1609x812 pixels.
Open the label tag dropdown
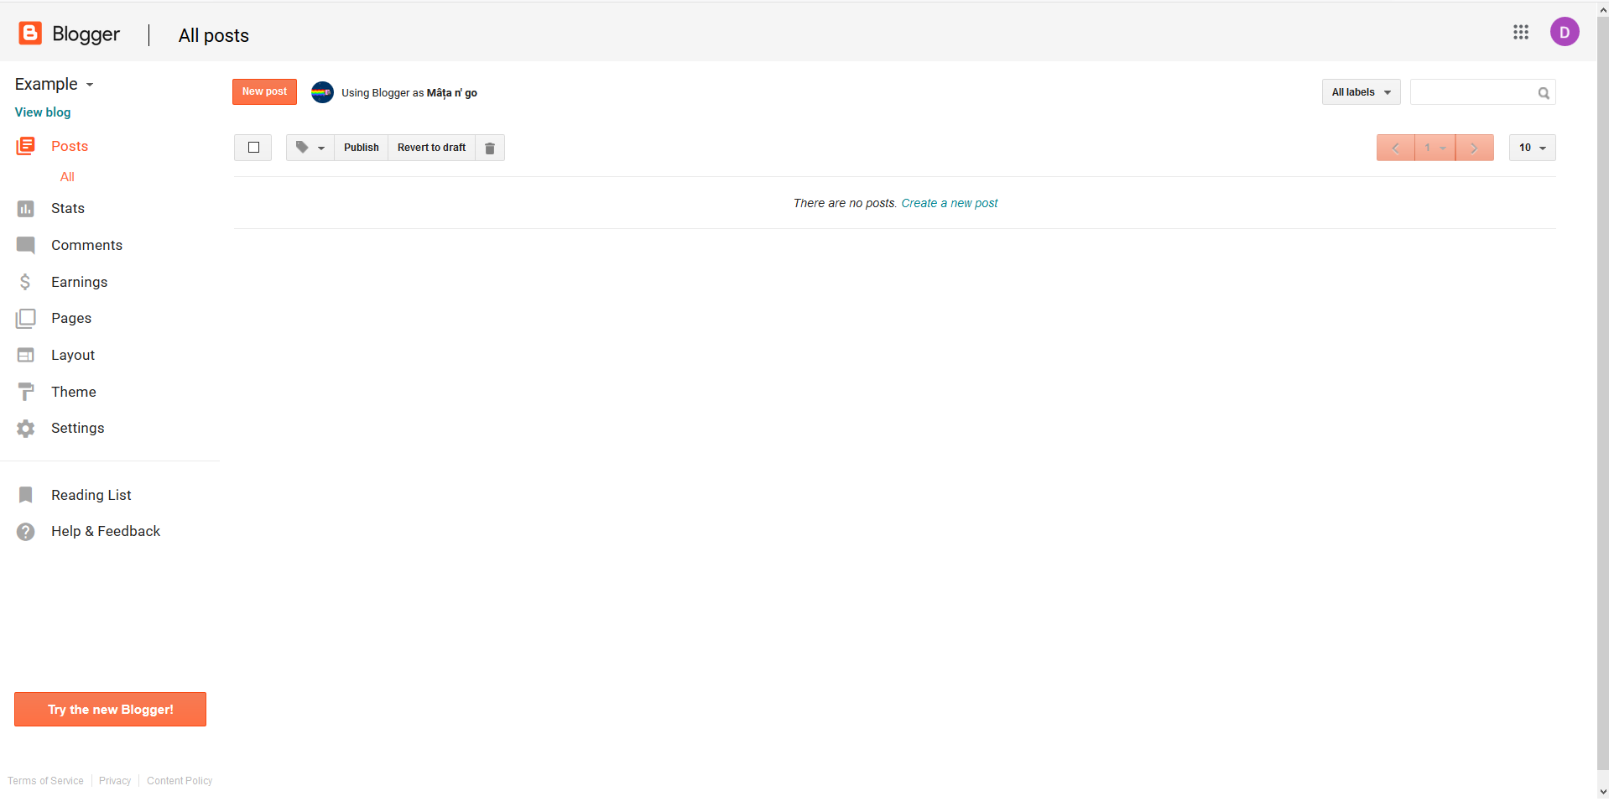click(x=310, y=148)
